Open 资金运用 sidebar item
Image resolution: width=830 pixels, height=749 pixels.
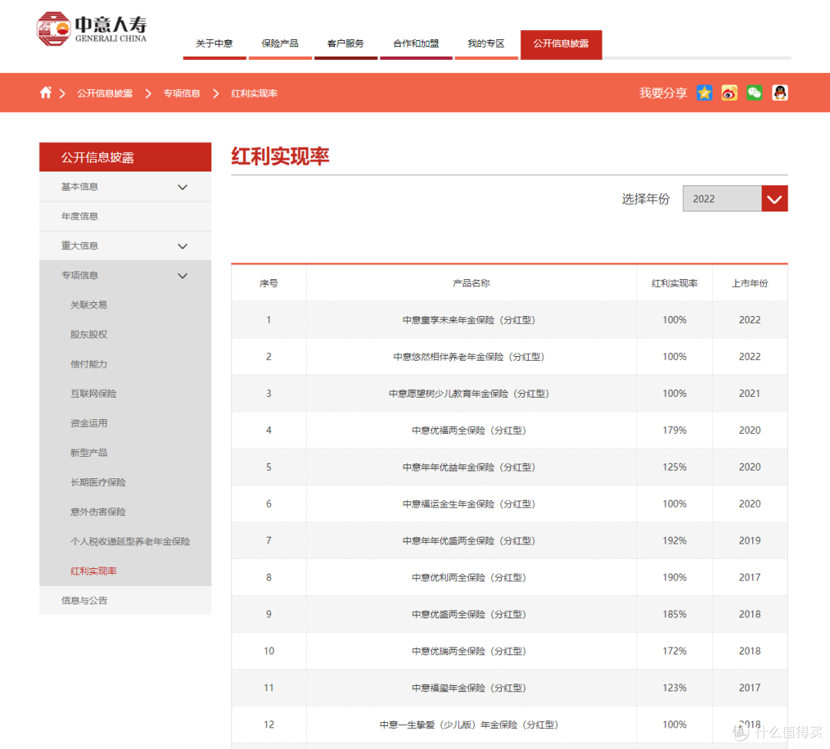88,423
